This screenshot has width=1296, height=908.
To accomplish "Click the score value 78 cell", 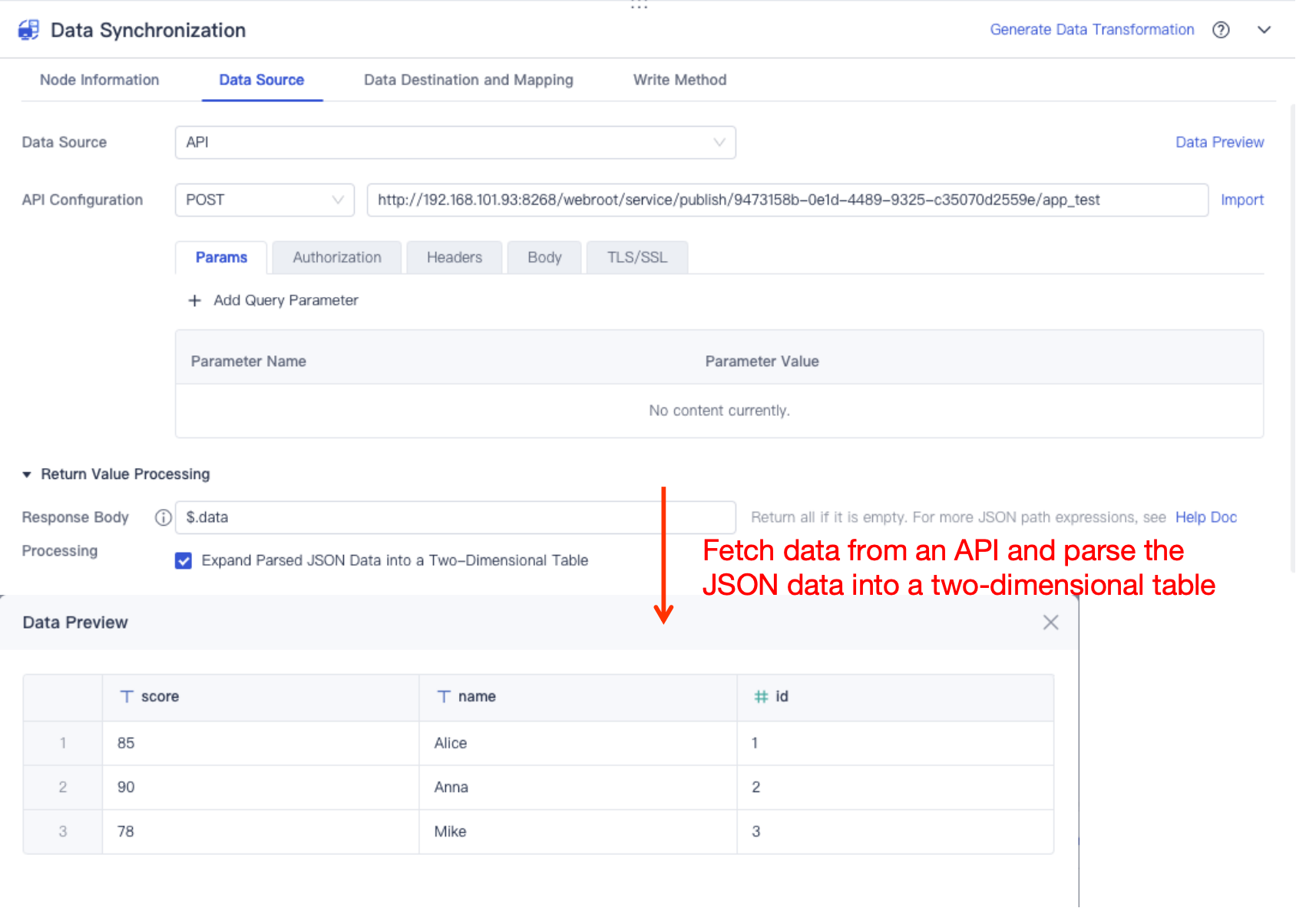I will (261, 832).
